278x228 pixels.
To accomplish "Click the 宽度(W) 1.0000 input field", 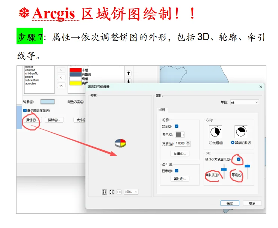I will (181, 143).
